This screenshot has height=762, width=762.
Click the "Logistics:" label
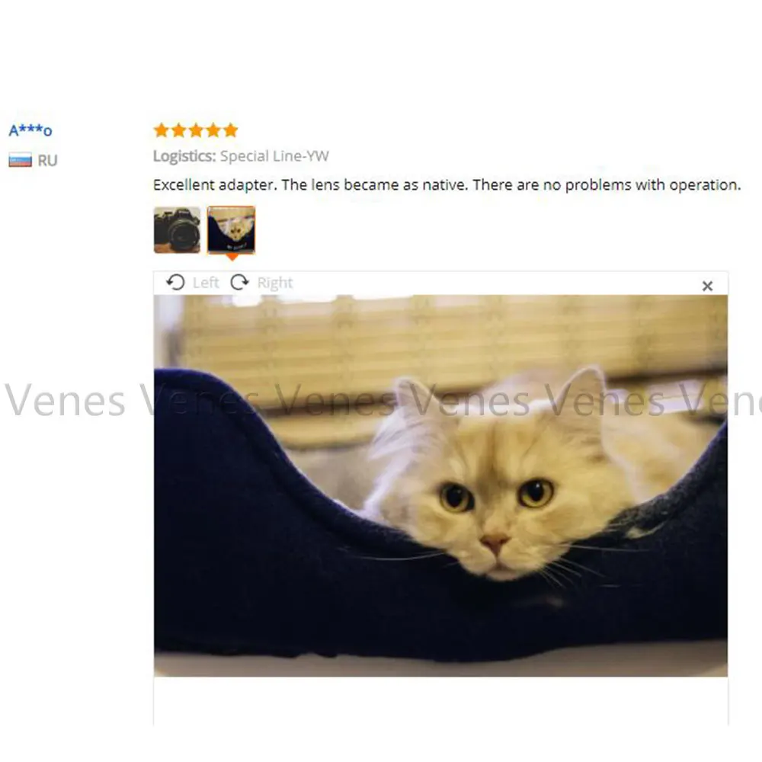[184, 156]
